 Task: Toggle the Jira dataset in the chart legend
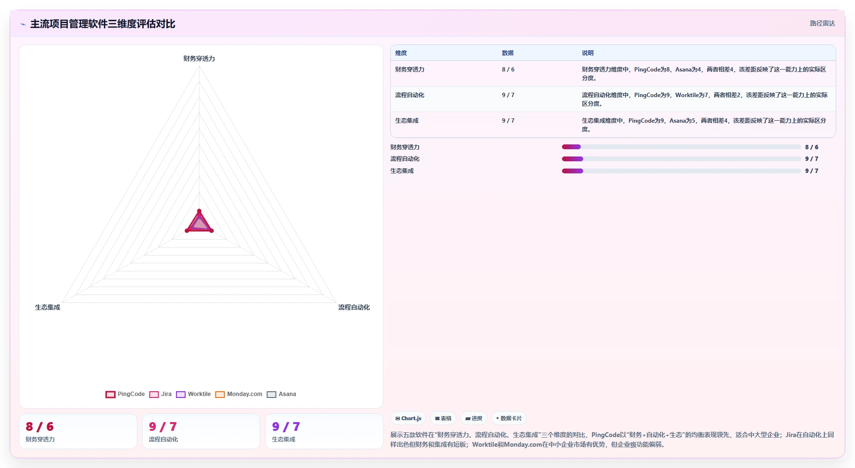[x=161, y=394]
